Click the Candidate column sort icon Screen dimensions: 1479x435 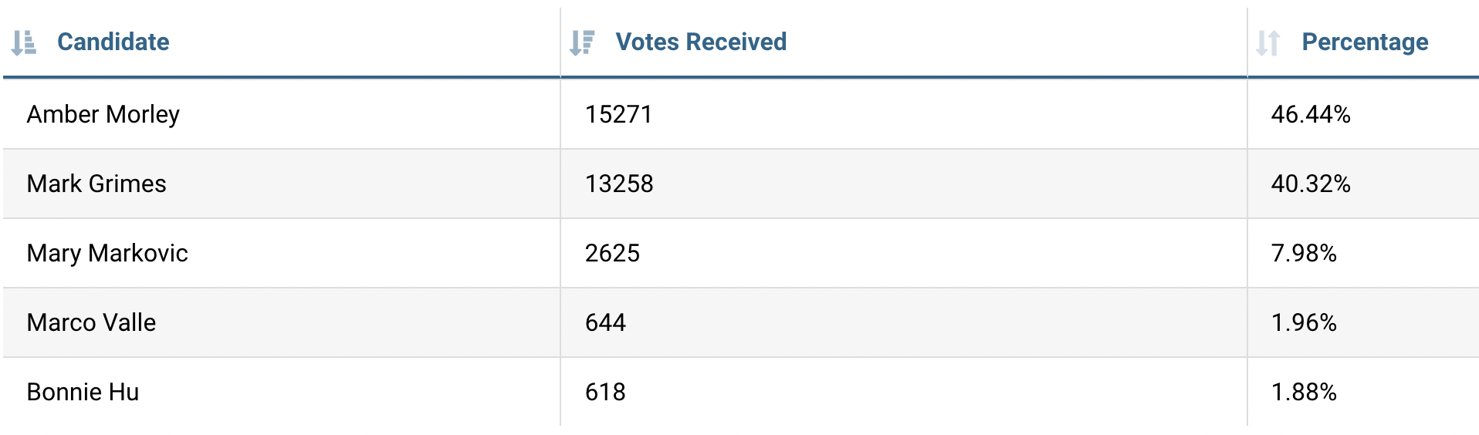click(x=24, y=42)
